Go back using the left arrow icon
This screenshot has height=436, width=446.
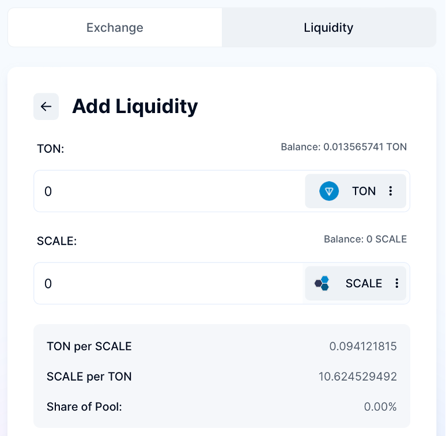click(x=46, y=107)
